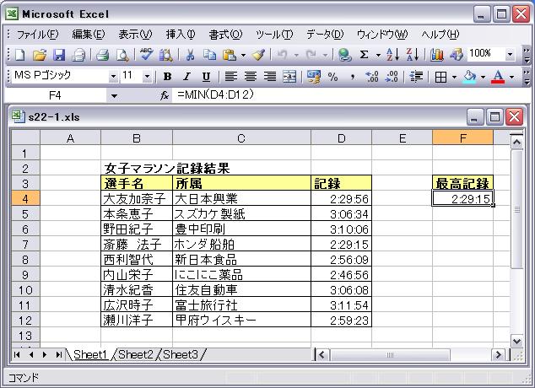Apply percent style
This screenshot has height=388, width=535.
pyautogui.click(x=332, y=77)
